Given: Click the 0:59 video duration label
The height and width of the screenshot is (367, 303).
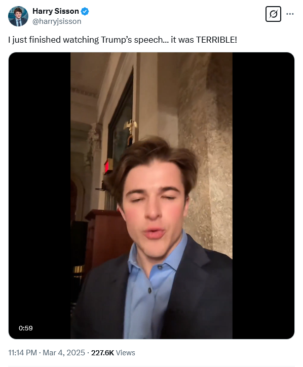Looking at the screenshot, I should (26, 328).
